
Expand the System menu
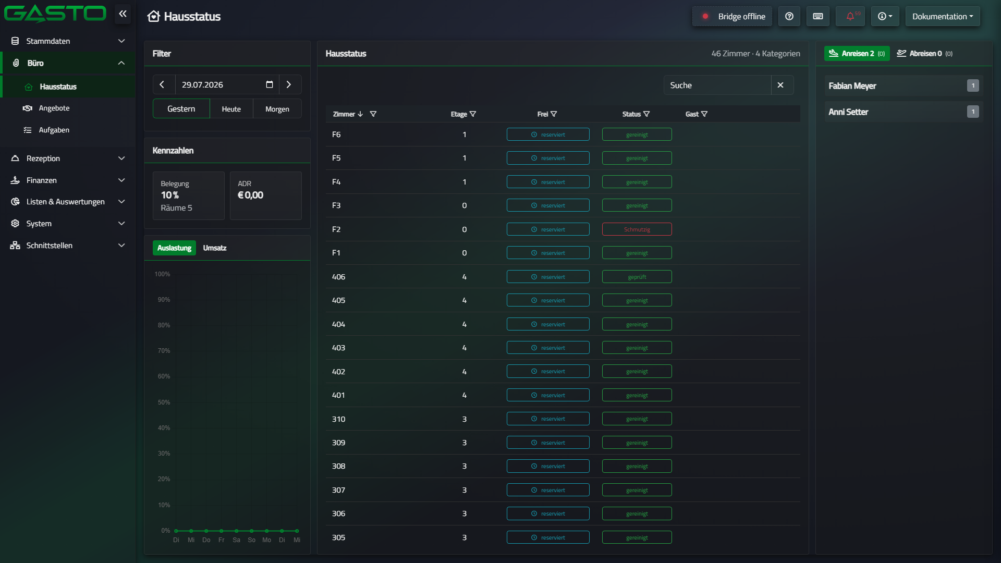68,224
